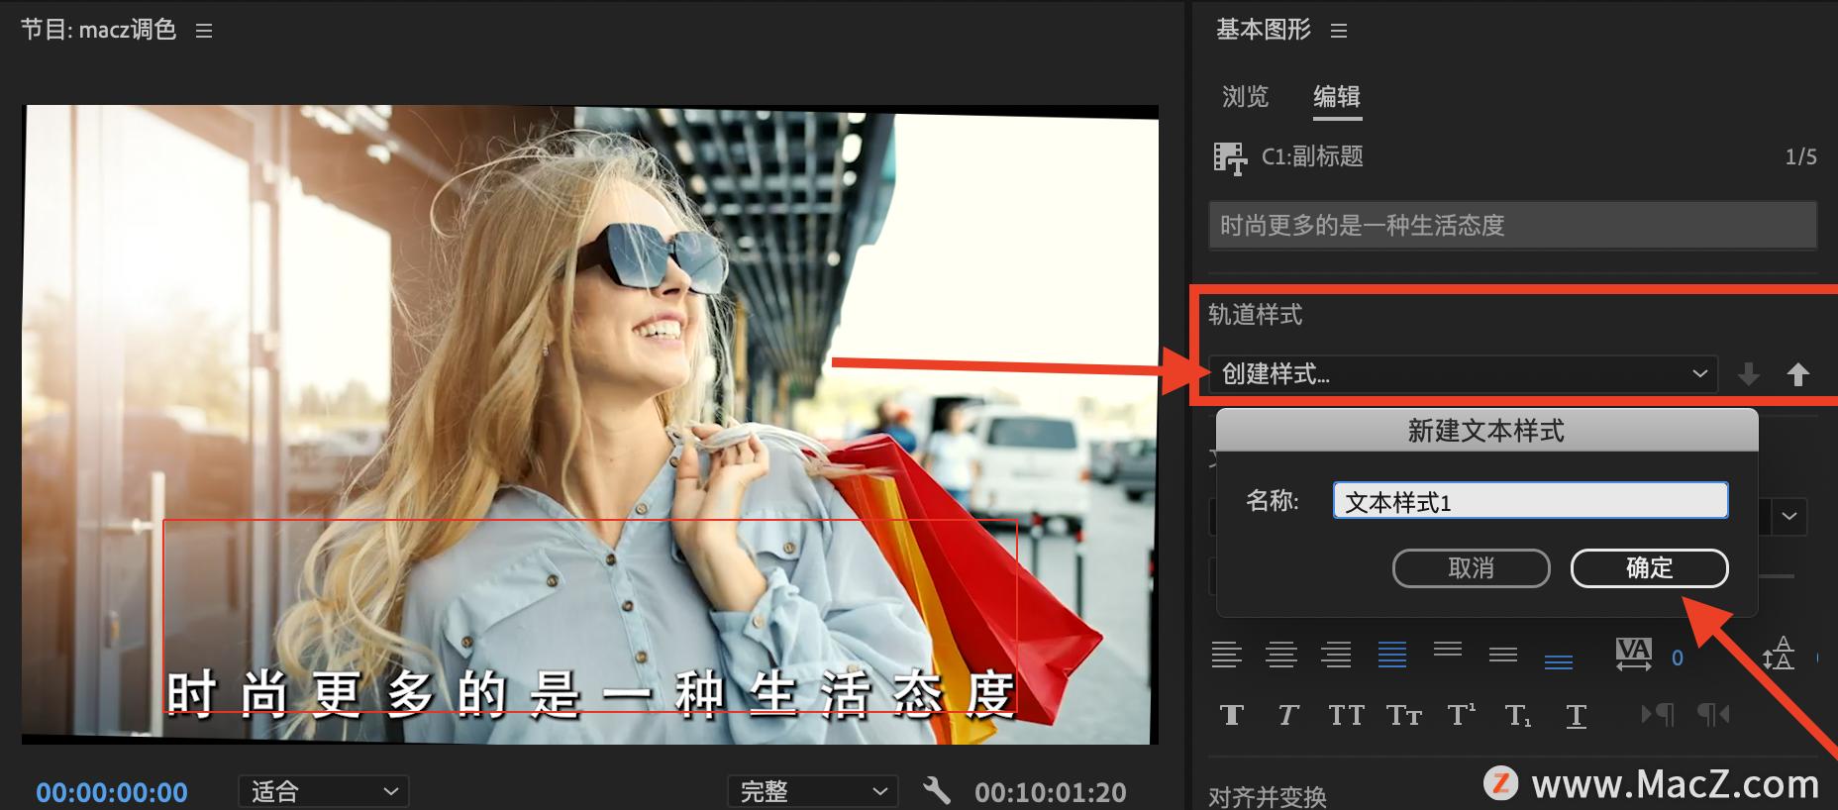This screenshot has height=810, width=1838.
Task: Click the 基本图形 panel title
Action: pos(1264,30)
